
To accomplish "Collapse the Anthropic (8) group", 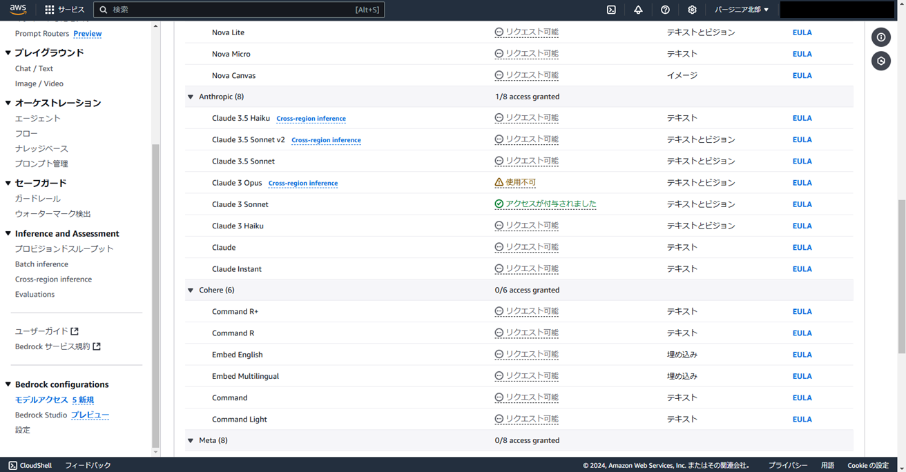I will click(191, 97).
